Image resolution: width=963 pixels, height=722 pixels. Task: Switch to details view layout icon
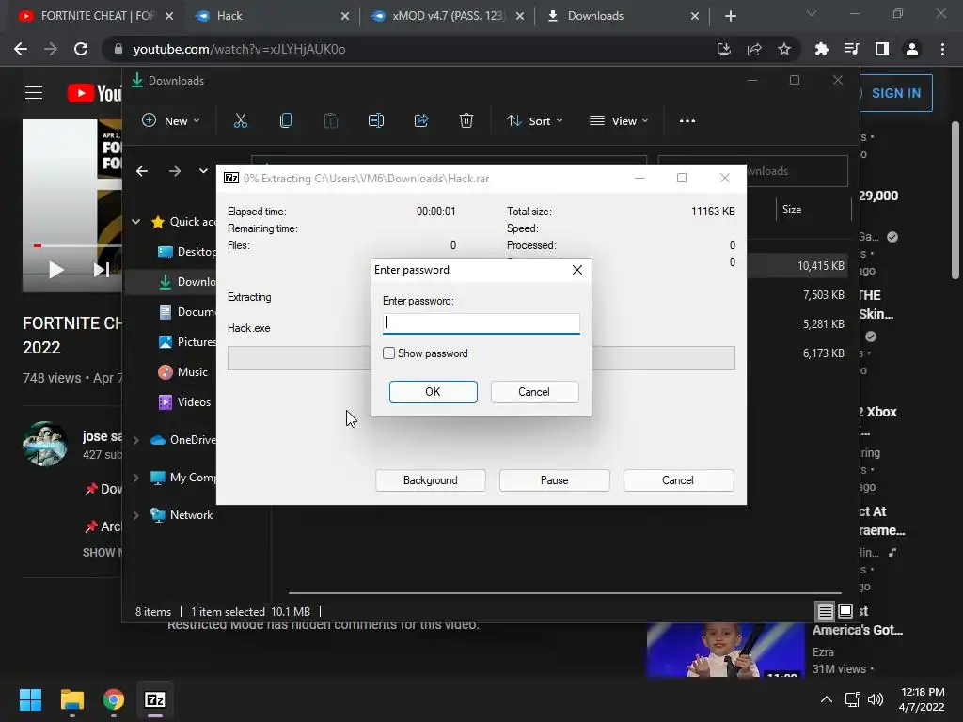pyautogui.click(x=826, y=611)
